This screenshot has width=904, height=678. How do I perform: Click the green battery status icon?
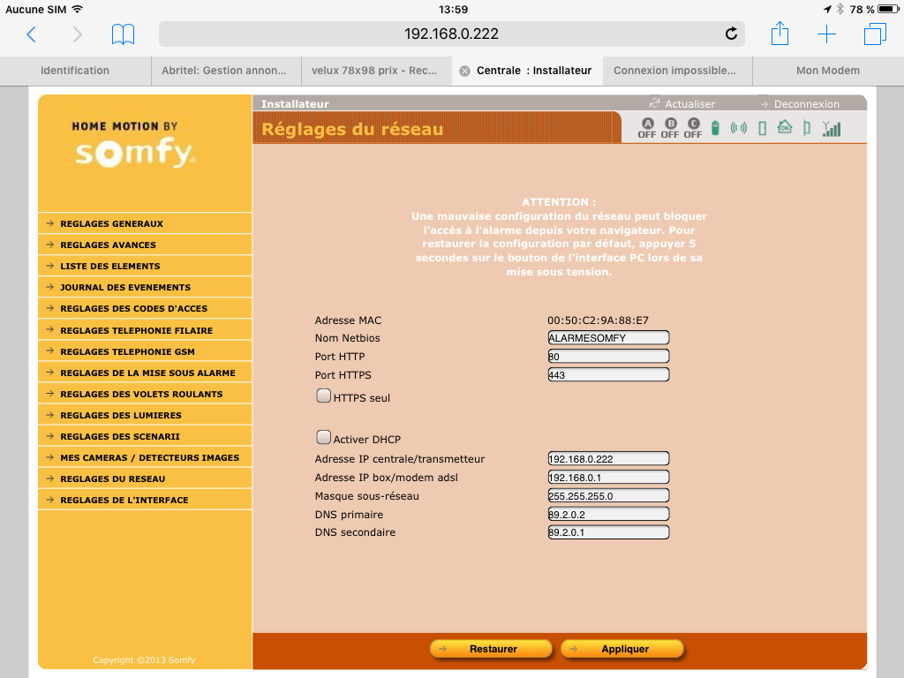coord(715,128)
